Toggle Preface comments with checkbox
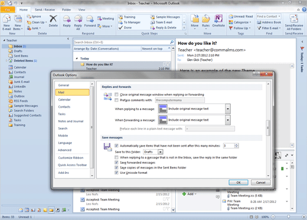The height and width of the screenshot is (220, 307). pyautogui.click(x=116, y=100)
